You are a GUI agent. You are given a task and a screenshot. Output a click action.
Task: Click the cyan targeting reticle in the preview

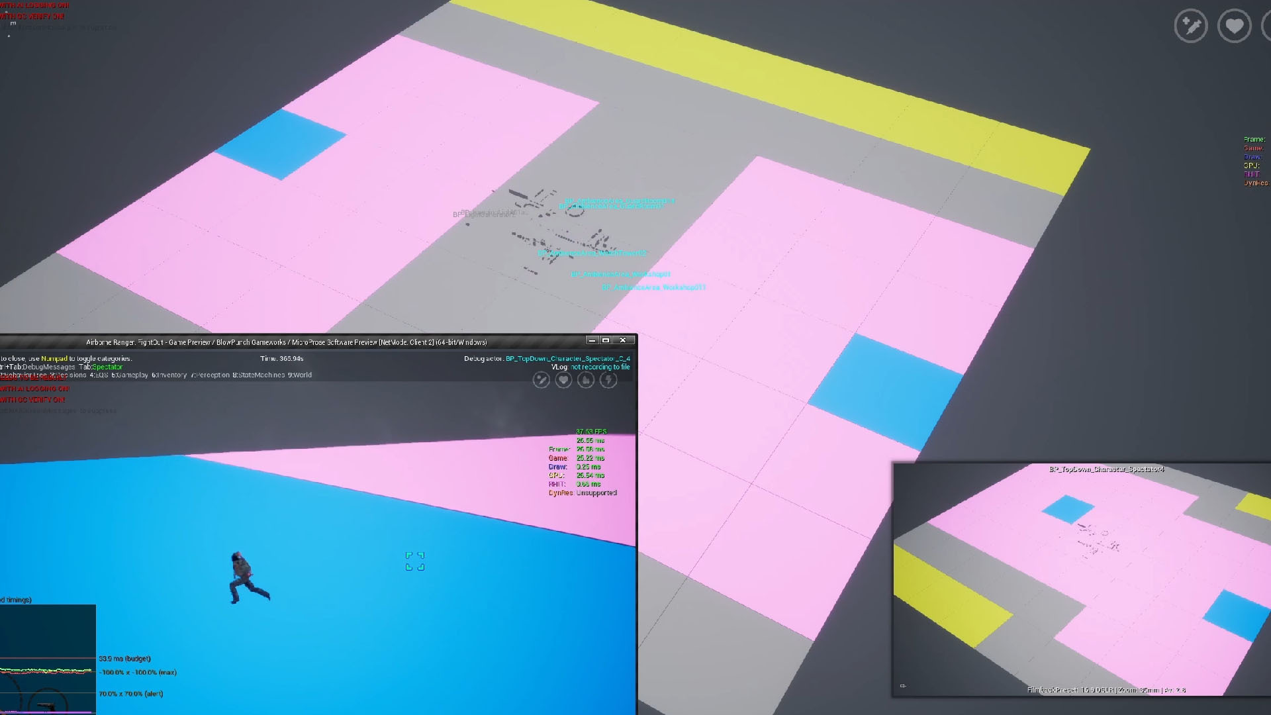[415, 561]
